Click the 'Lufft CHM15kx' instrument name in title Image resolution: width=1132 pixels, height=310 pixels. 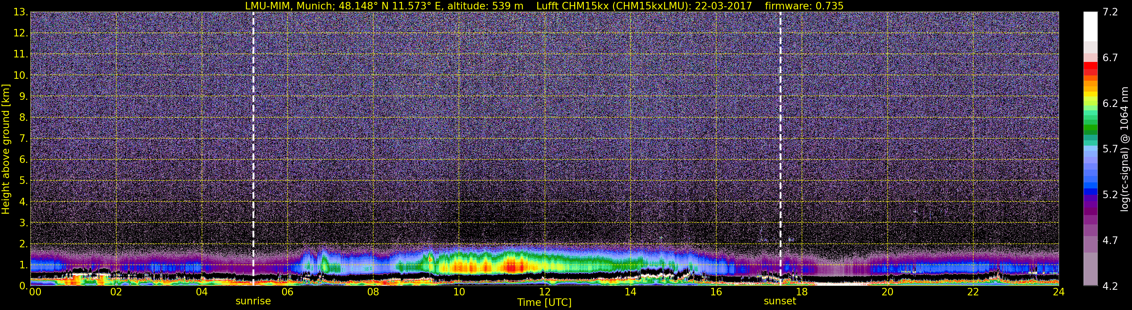click(573, 6)
